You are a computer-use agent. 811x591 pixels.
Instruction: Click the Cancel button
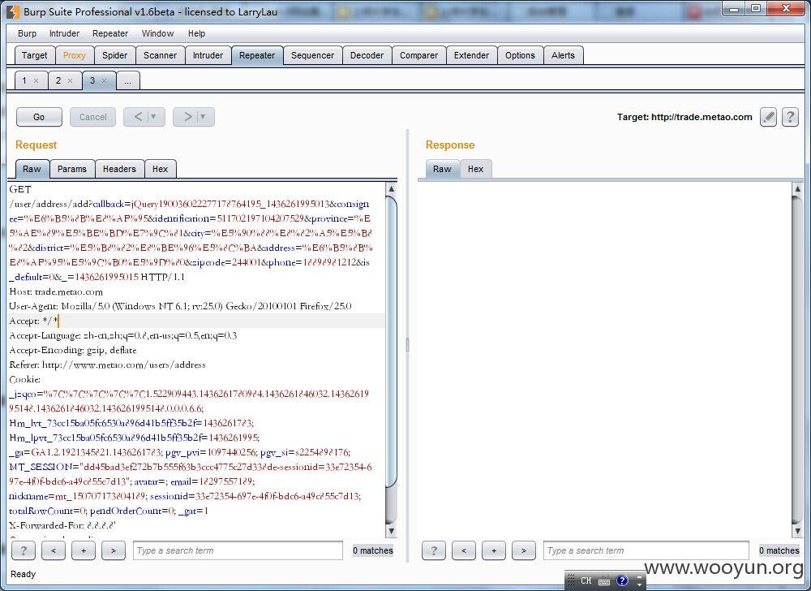click(92, 117)
